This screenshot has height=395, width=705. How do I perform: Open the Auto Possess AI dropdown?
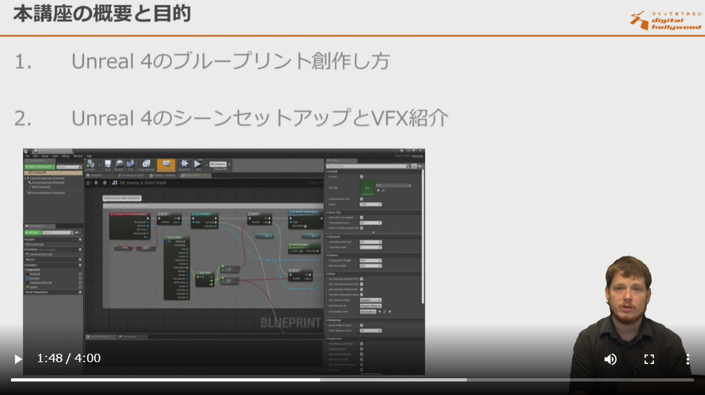(371, 305)
